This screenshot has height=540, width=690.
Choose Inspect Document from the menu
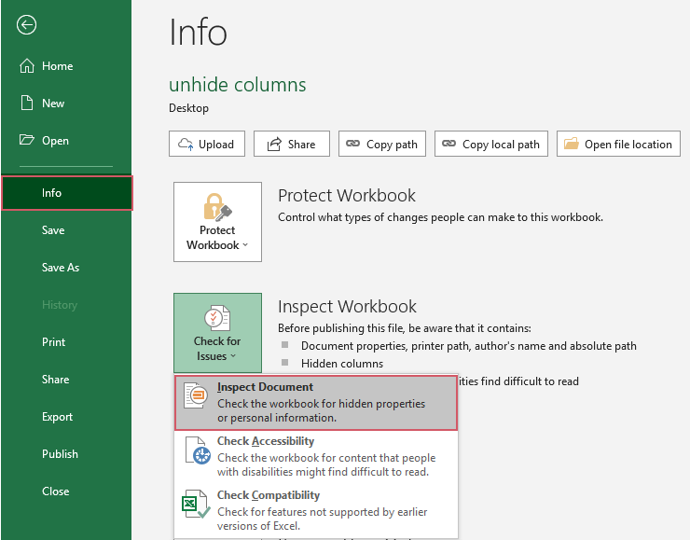pyautogui.click(x=316, y=403)
